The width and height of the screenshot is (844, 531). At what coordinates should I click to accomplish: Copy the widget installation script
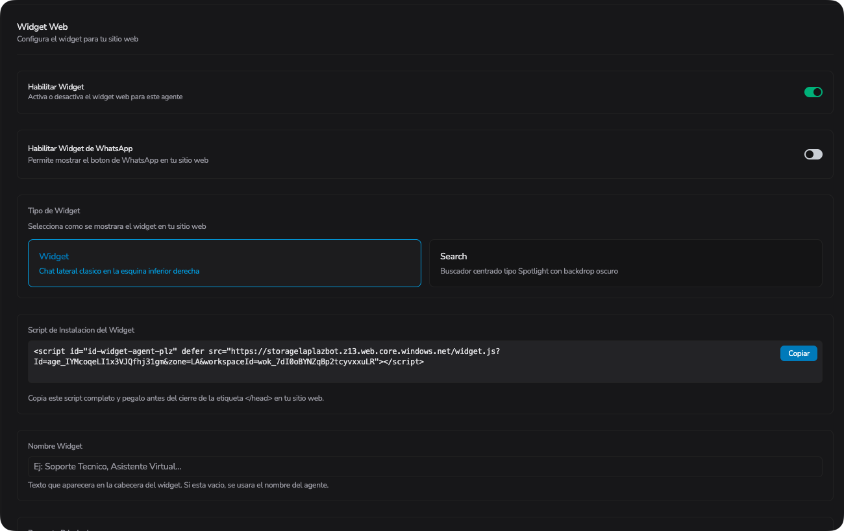coord(799,353)
